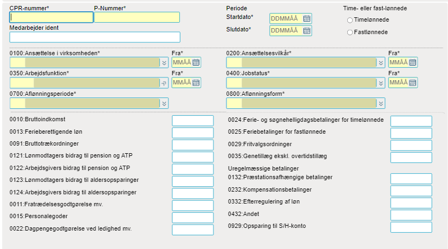Expand the 0400:Jobstatus dropdown
Screen dimensions: 448x249
[381, 83]
